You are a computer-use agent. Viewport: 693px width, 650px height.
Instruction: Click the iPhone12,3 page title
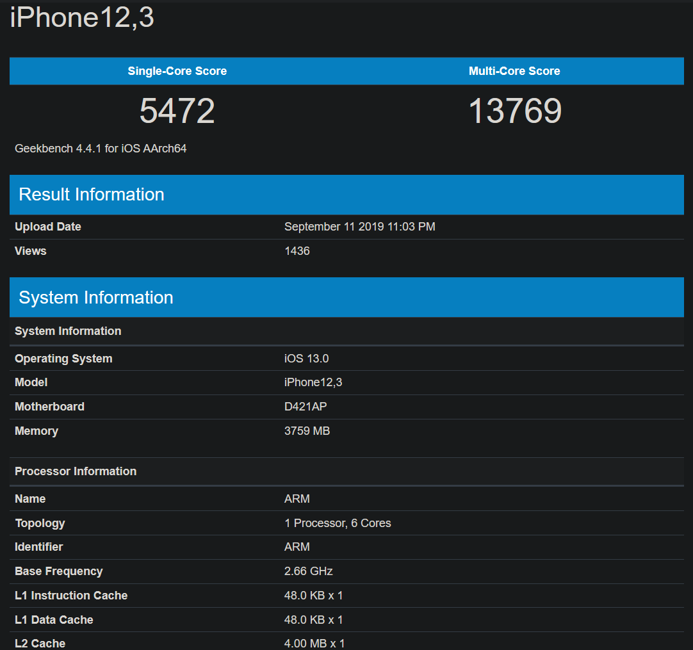tap(82, 18)
